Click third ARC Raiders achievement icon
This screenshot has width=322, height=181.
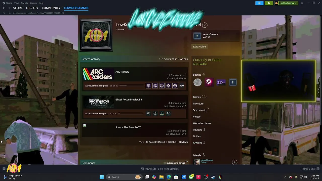pos(162,86)
